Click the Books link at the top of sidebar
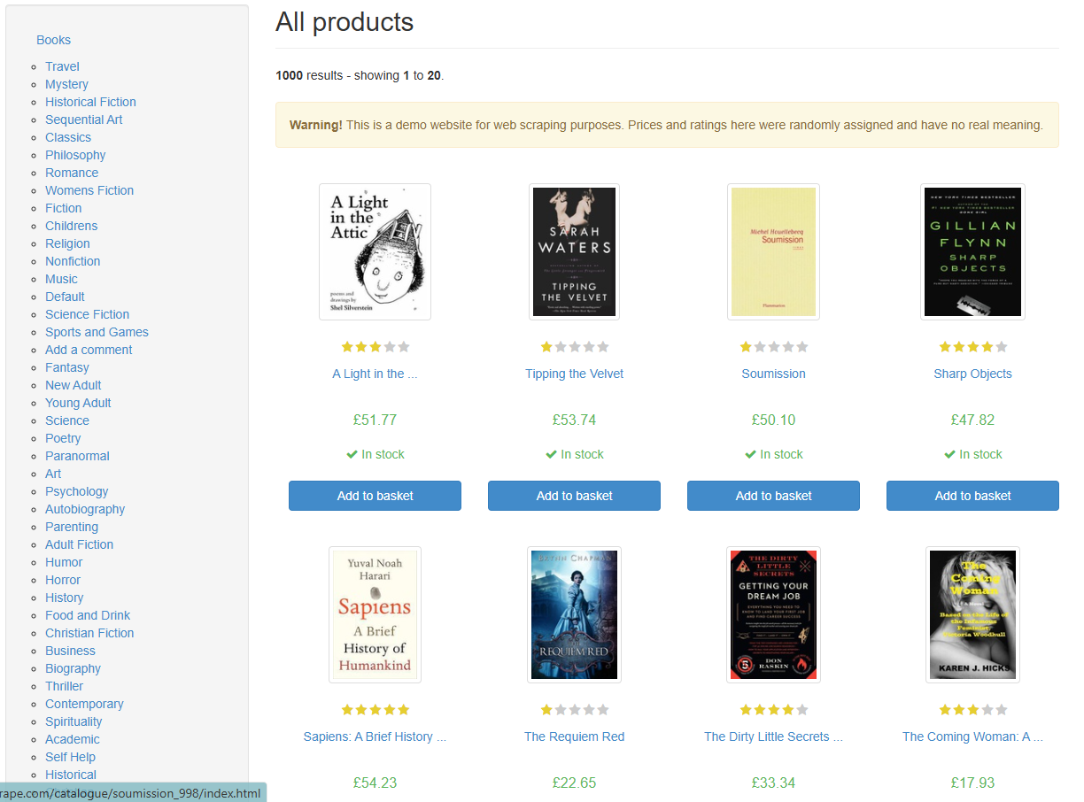This screenshot has height=802, width=1084. tap(53, 40)
